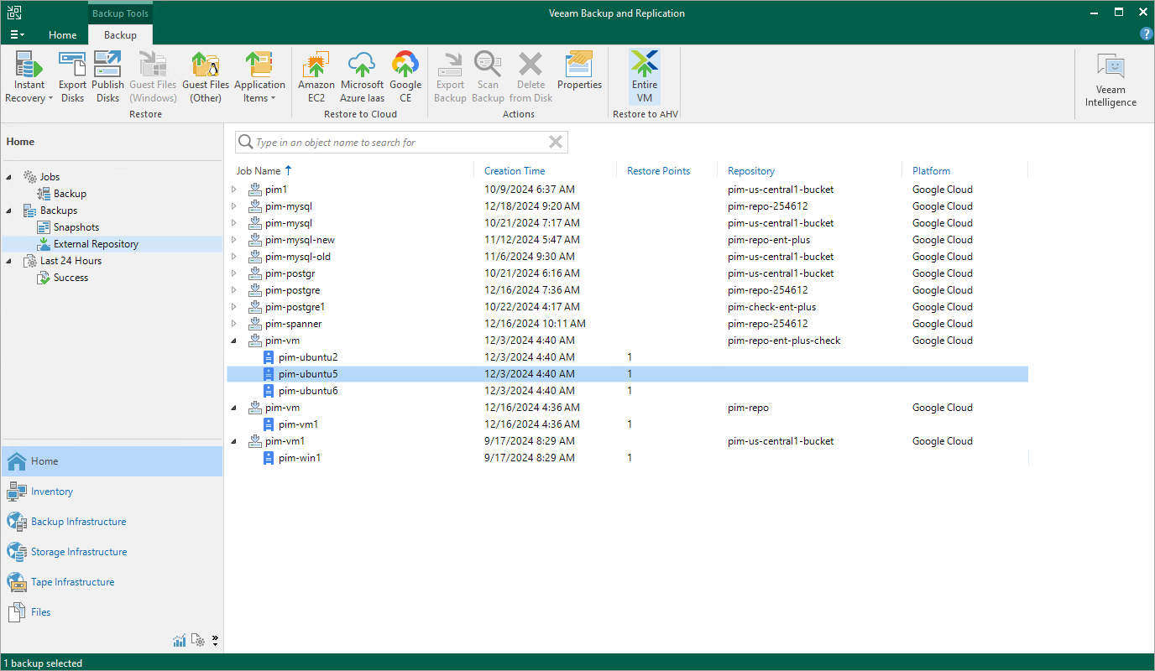Image resolution: width=1155 pixels, height=671 pixels.
Task: Open the Application Items restore tool
Action: pos(259,77)
